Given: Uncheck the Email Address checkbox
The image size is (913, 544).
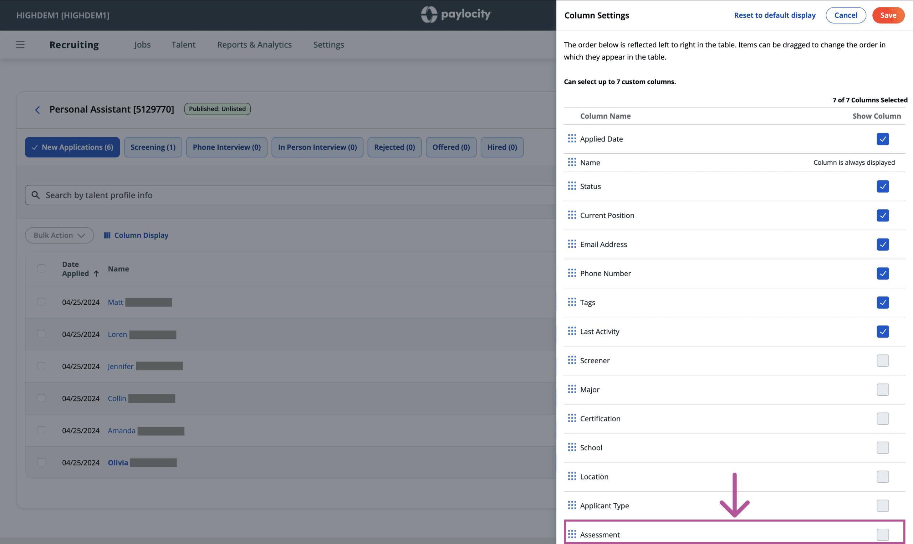Looking at the screenshot, I should (883, 244).
